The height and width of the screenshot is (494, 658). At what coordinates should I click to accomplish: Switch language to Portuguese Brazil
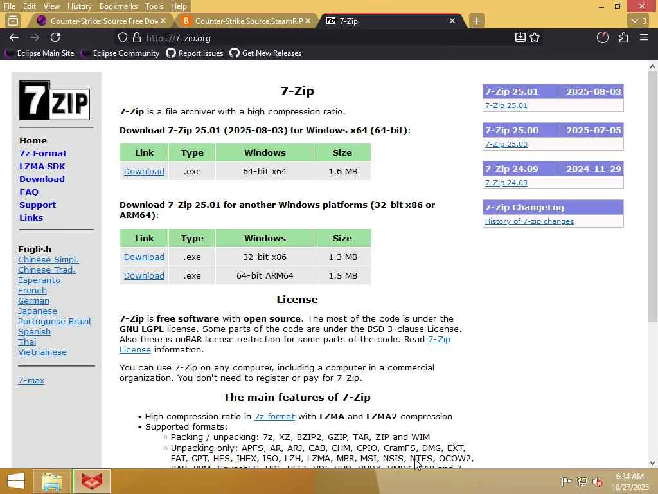pyautogui.click(x=54, y=322)
